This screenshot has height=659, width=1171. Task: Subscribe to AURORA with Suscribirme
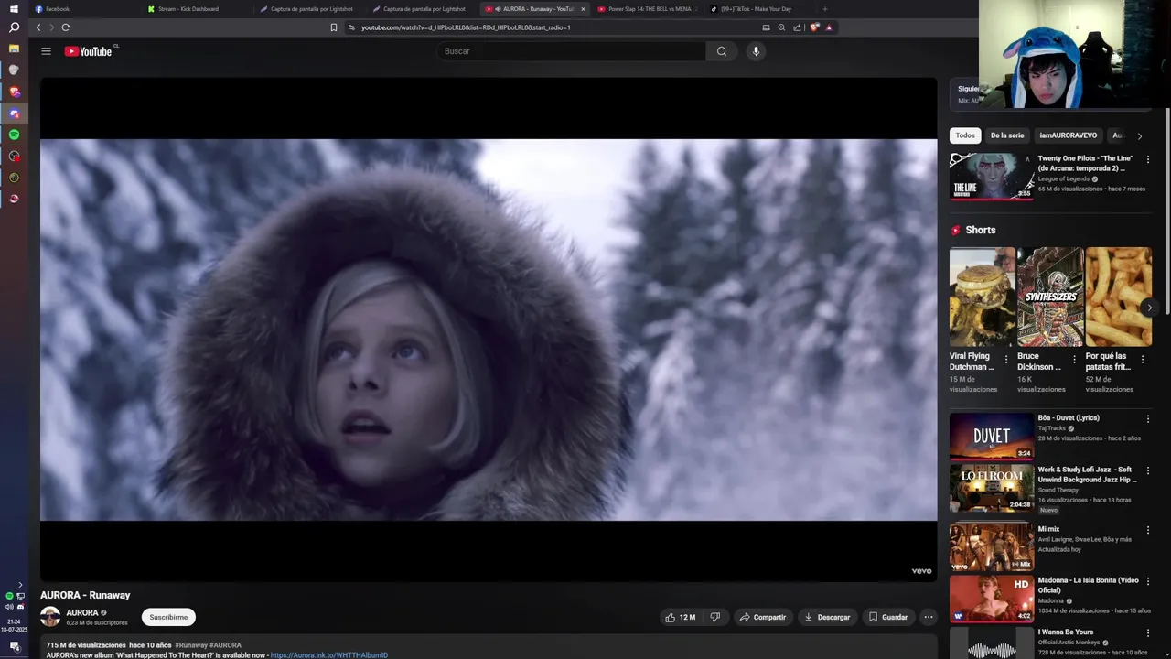tap(168, 617)
